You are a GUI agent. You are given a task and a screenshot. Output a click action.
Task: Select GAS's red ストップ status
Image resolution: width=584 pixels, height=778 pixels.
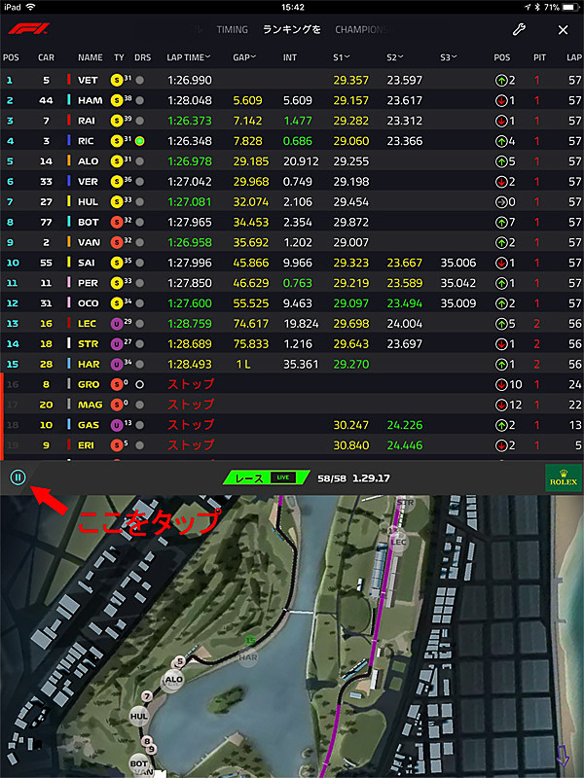191,425
